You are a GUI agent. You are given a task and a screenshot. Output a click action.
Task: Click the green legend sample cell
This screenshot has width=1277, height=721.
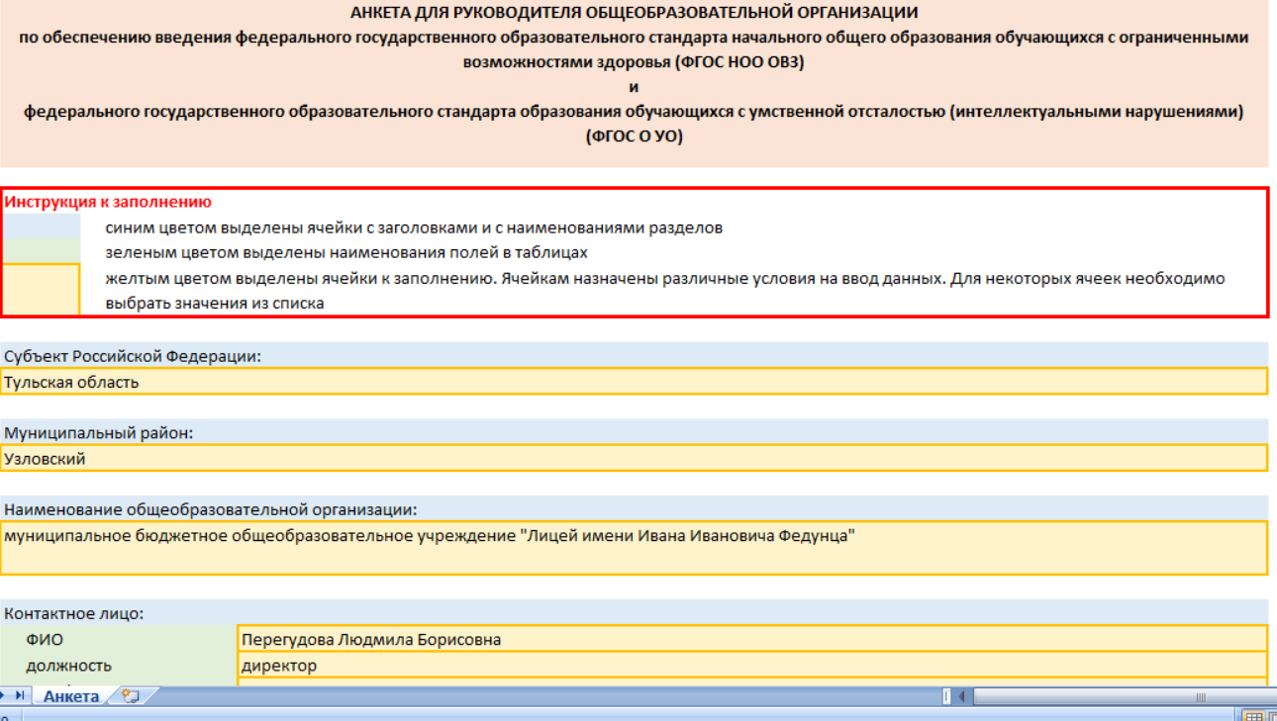click(x=41, y=252)
